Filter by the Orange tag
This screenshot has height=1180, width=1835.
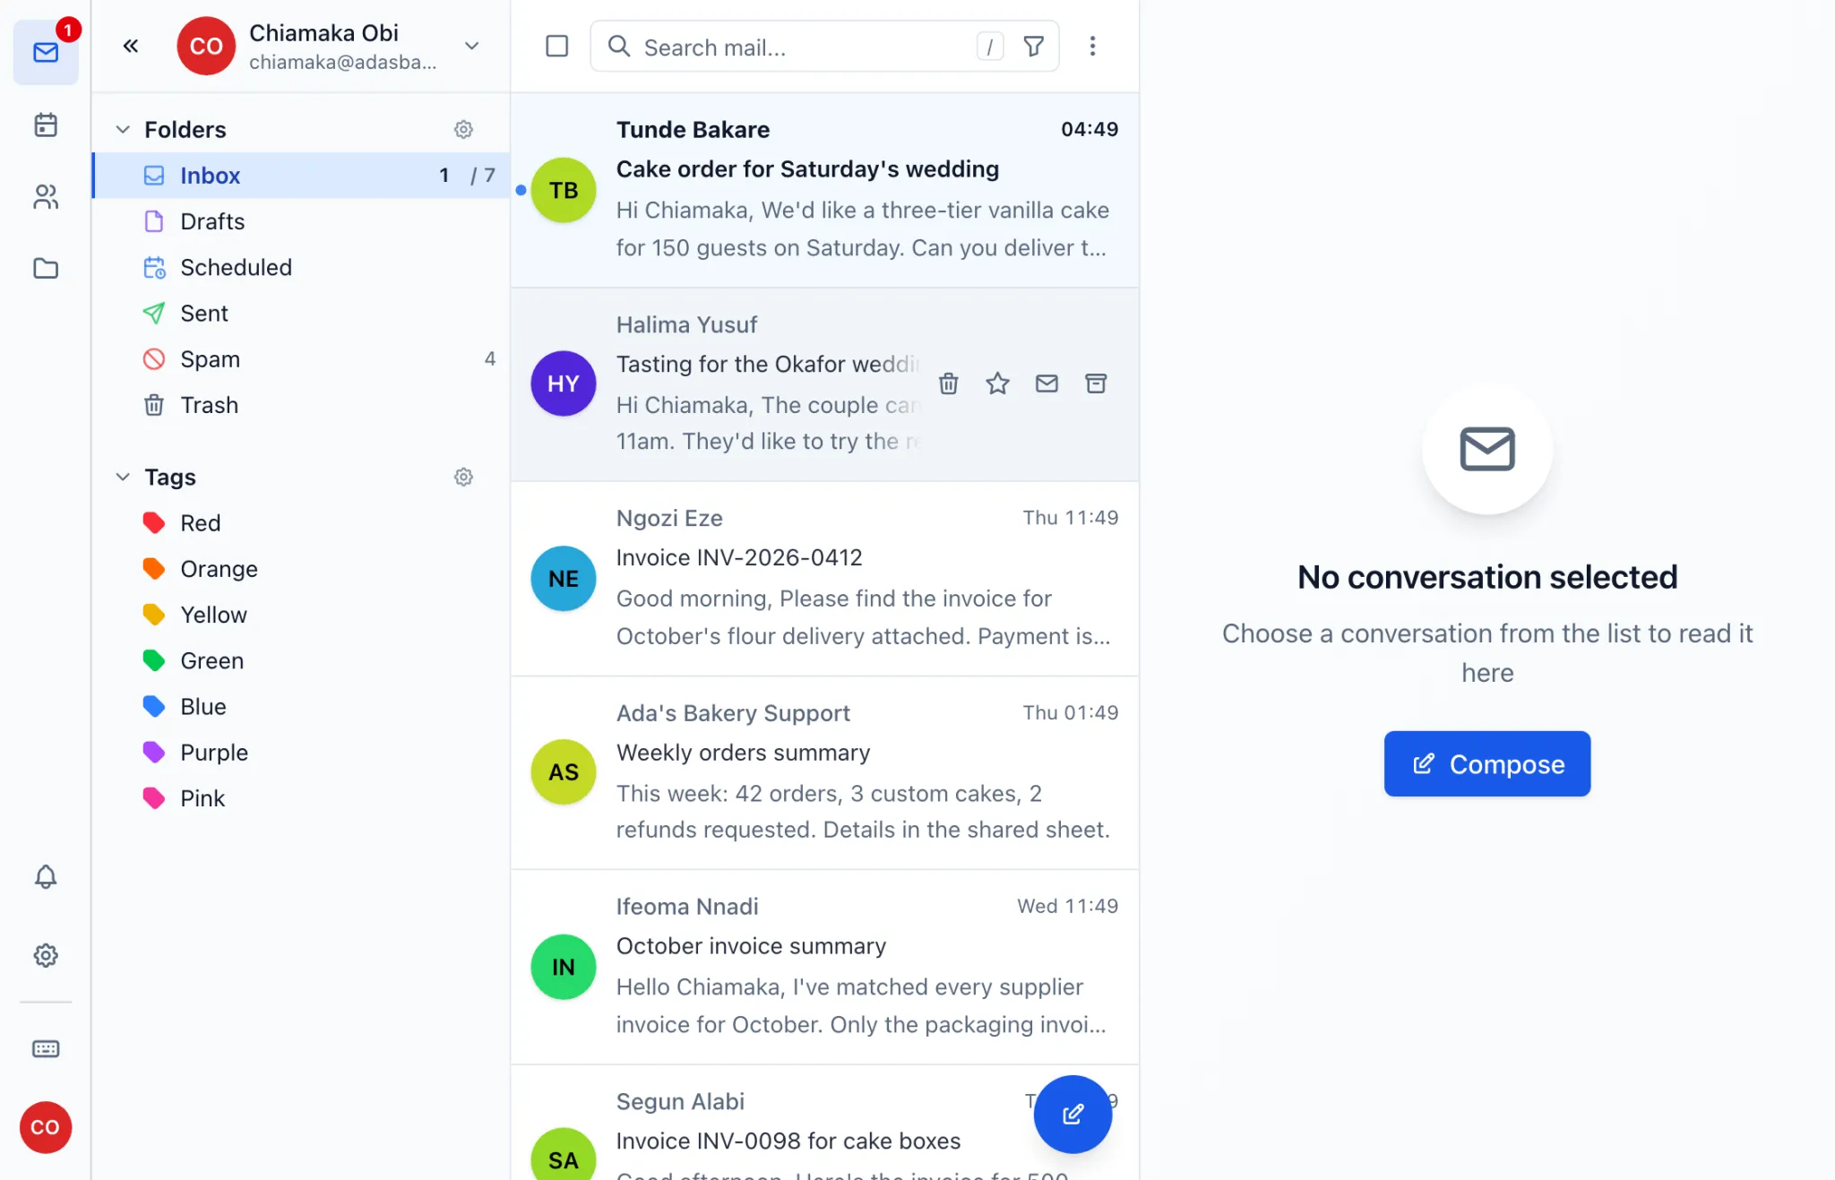302,569
